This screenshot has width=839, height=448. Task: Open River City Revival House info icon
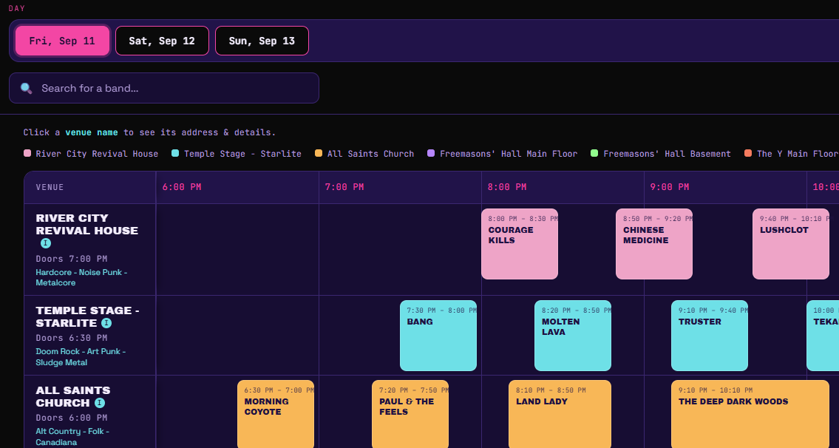point(46,243)
